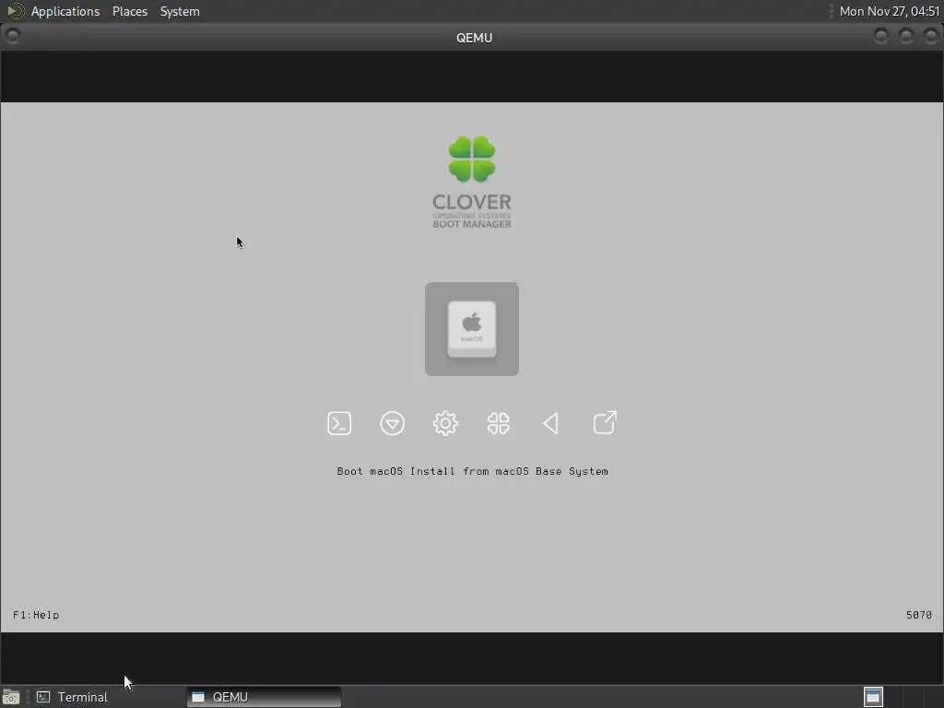Click the About Clover four-leaf icon

tap(499, 423)
